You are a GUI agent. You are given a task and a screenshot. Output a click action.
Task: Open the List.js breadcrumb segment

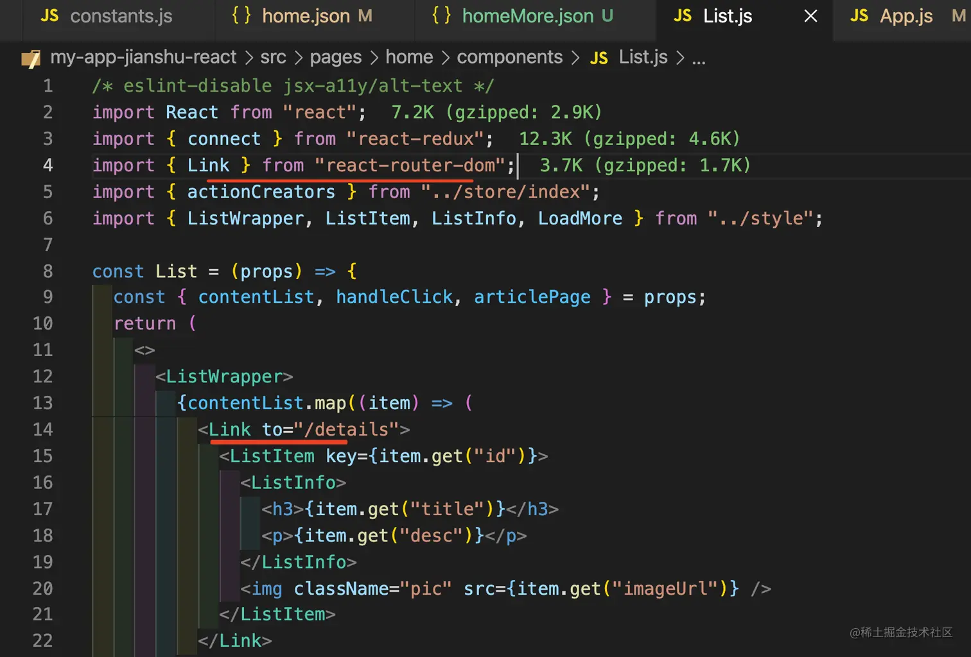pyautogui.click(x=643, y=57)
